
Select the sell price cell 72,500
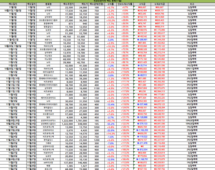81,56
